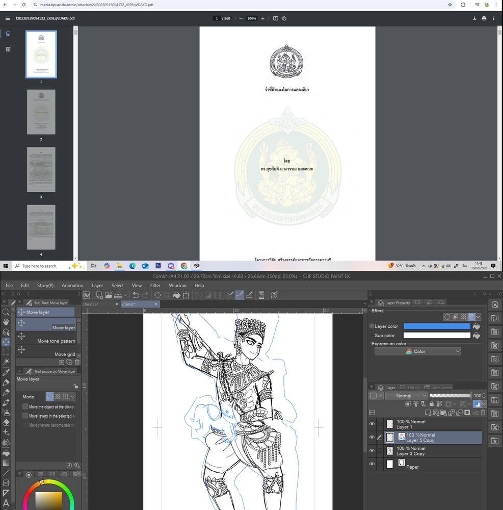Rotate the PDF counterclockwise
Image resolution: width=503 pixels, height=510 pixels.
point(284,18)
